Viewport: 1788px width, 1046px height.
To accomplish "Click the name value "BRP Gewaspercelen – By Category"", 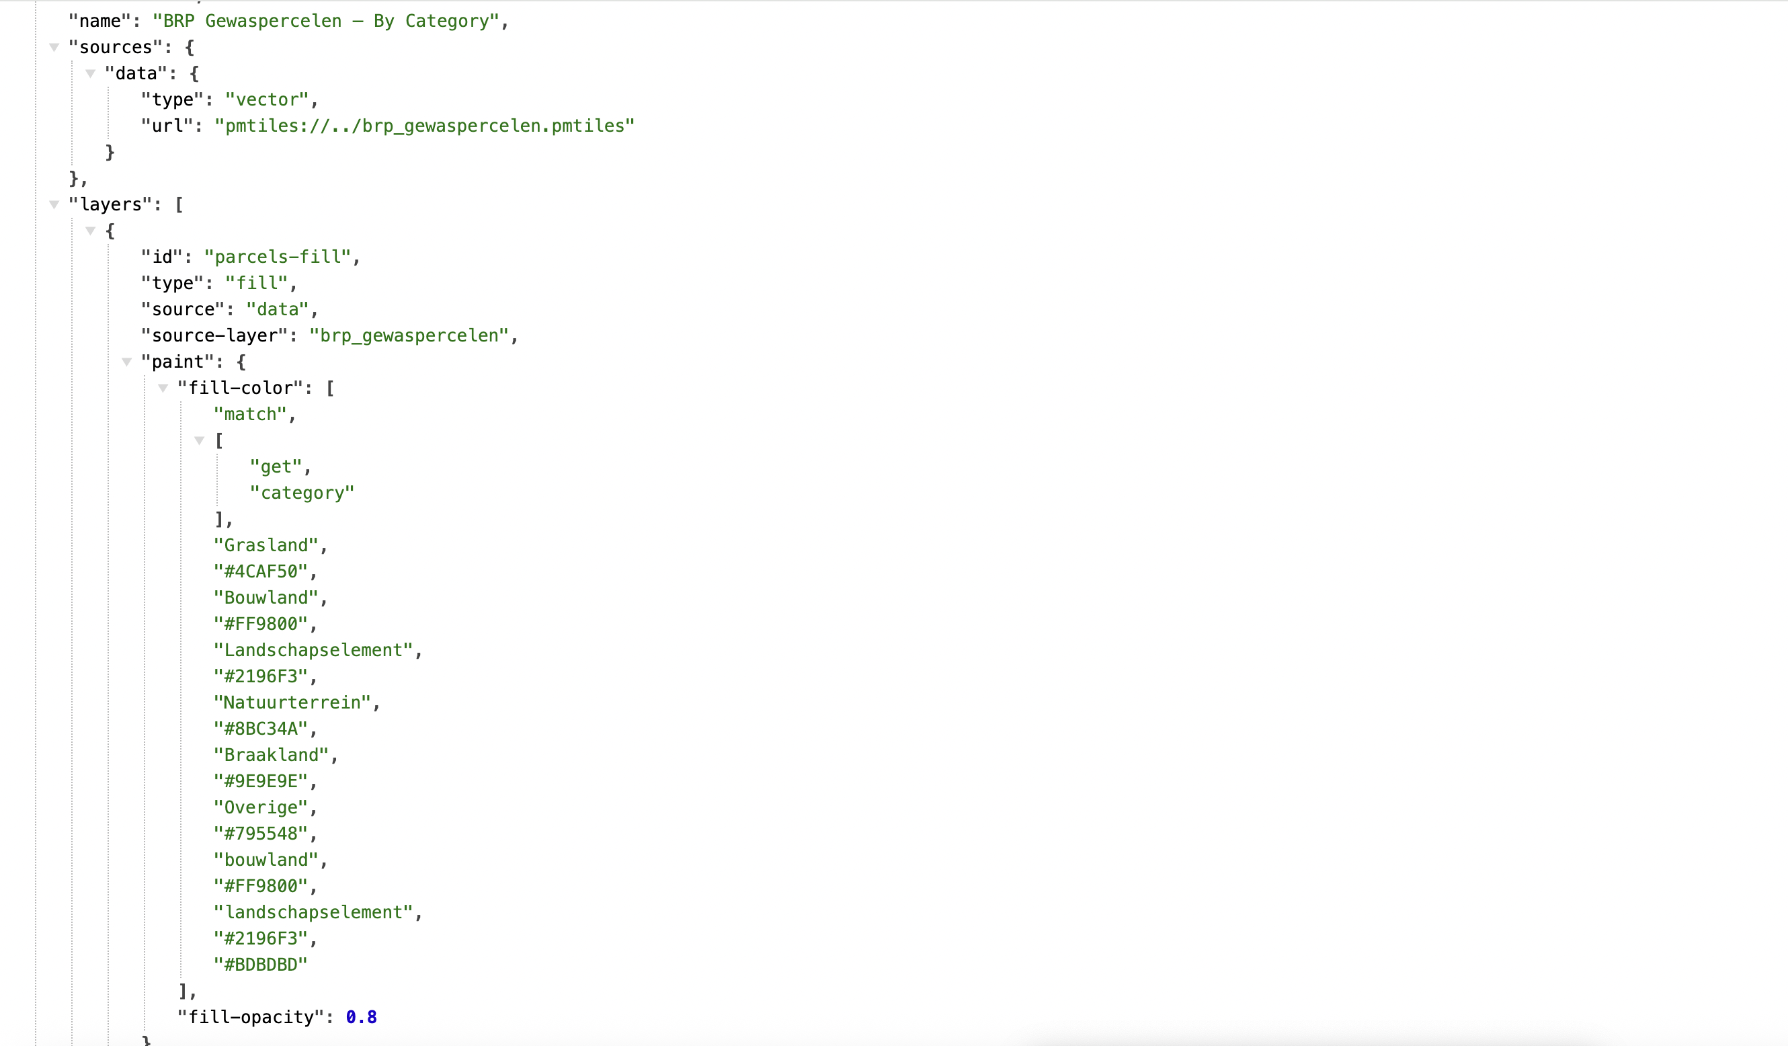I will (x=327, y=22).
